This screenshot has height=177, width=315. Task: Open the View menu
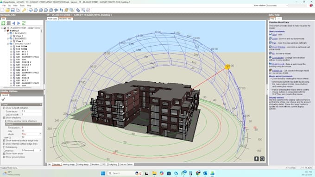(x=15, y=6)
